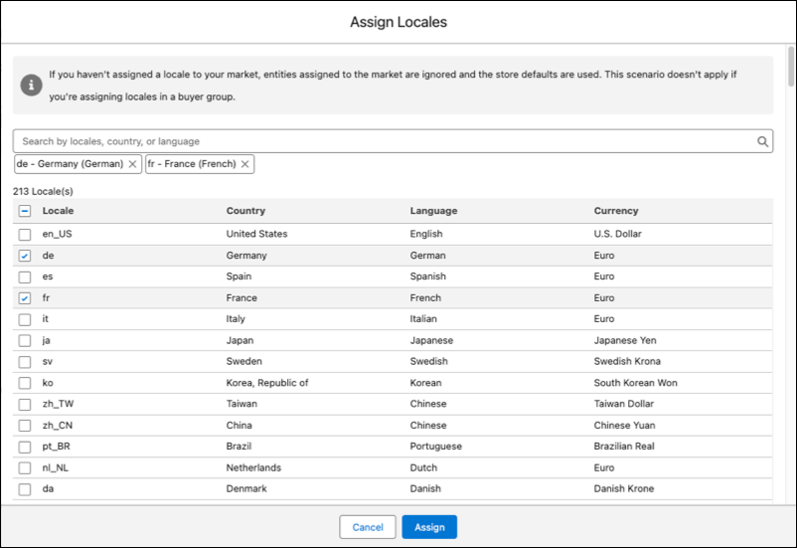
Task: Check the pt_BR locale checkbox
Action: [x=25, y=447]
